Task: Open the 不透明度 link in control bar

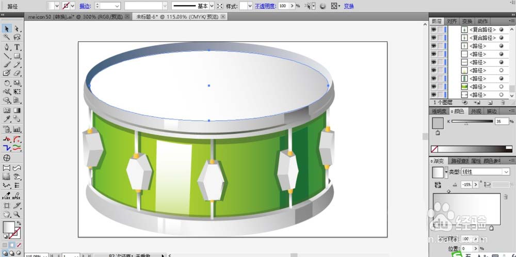Action: 265,6
